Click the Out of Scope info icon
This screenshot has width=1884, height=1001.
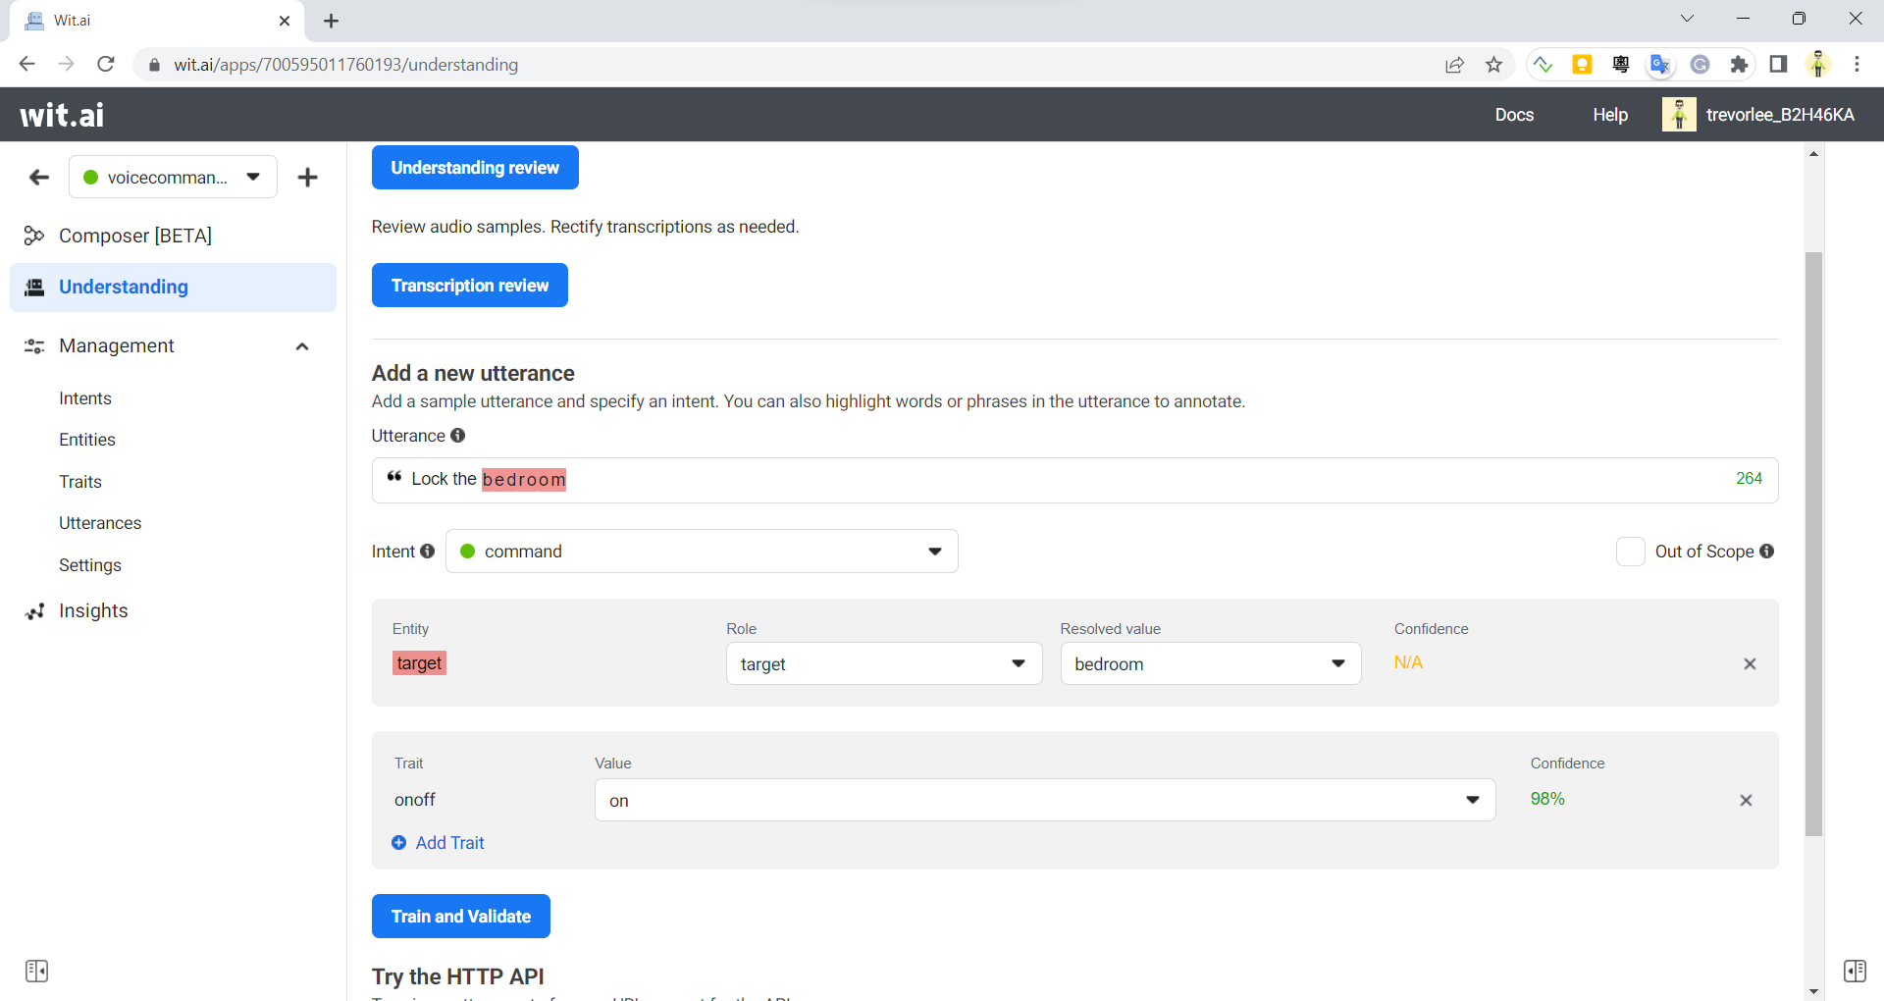tap(1767, 552)
